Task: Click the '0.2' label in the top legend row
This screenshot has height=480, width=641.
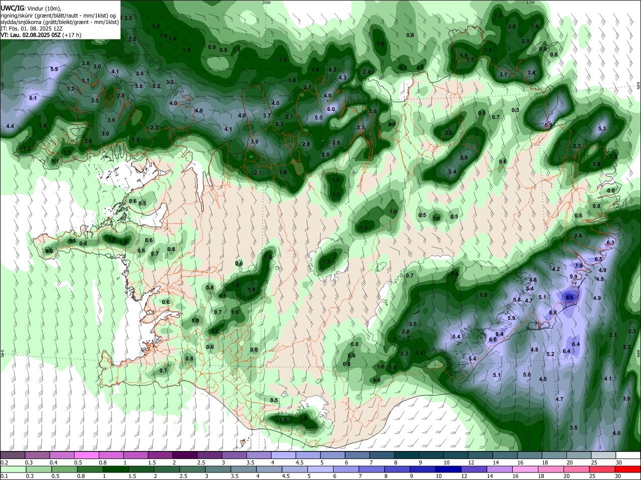Action: [4, 462]
